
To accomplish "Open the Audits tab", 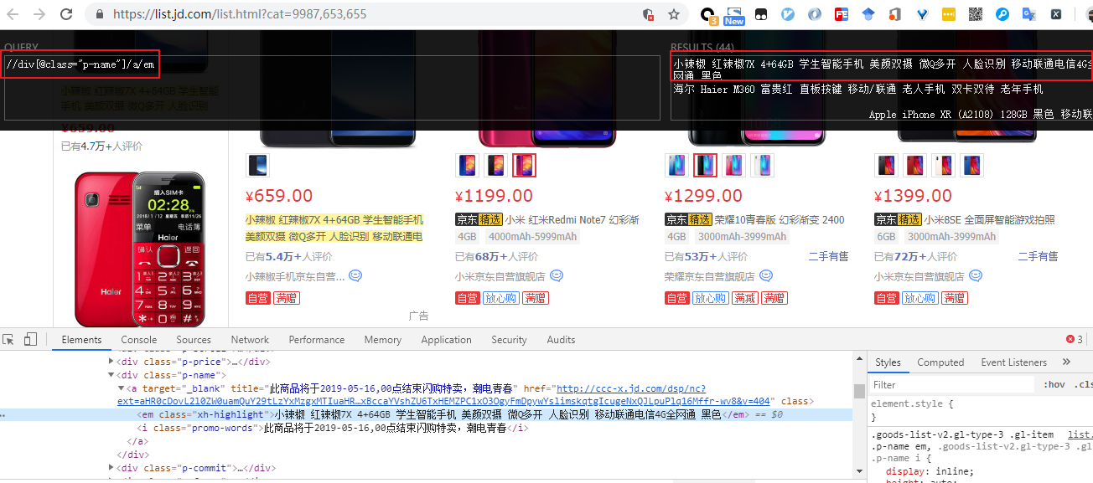I will pos(561,340).
